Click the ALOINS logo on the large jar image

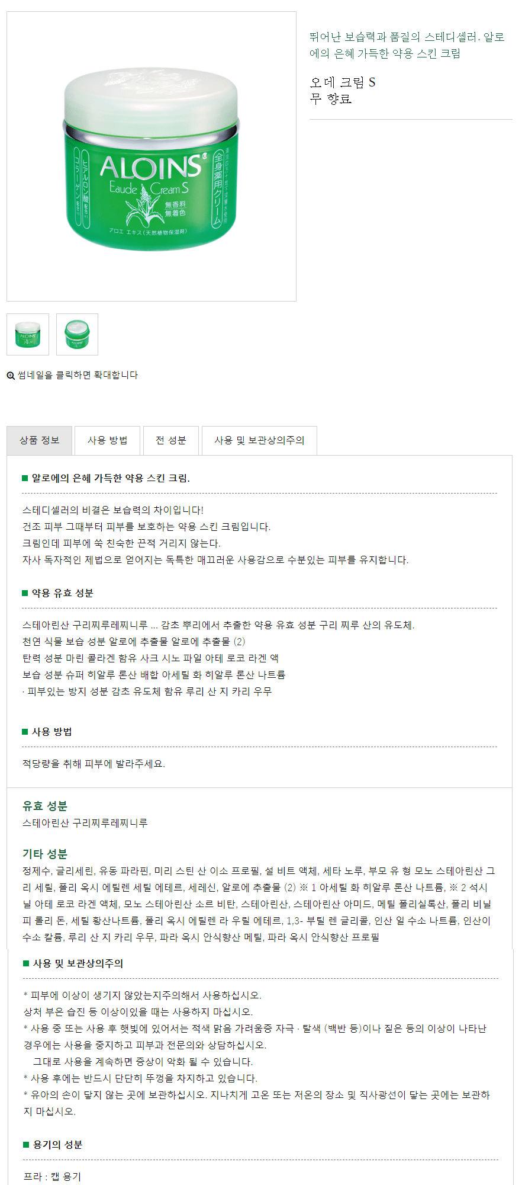point(152,166)
